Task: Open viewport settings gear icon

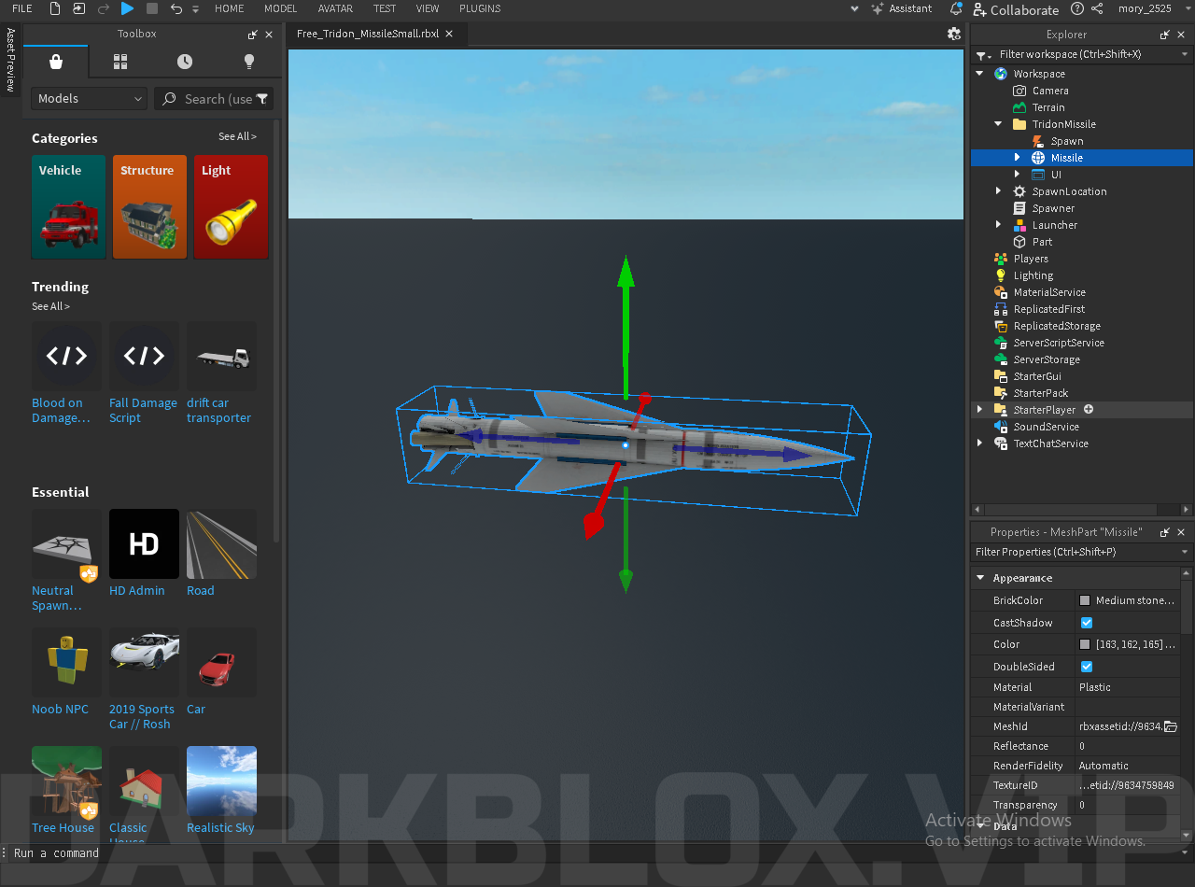Action: click(953, 34)
